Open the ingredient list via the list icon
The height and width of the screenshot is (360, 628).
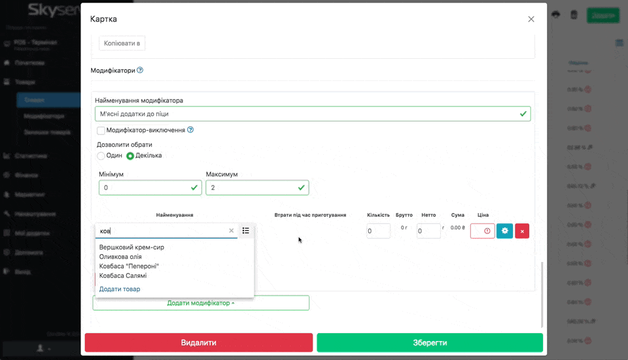(x=246, y=231)
